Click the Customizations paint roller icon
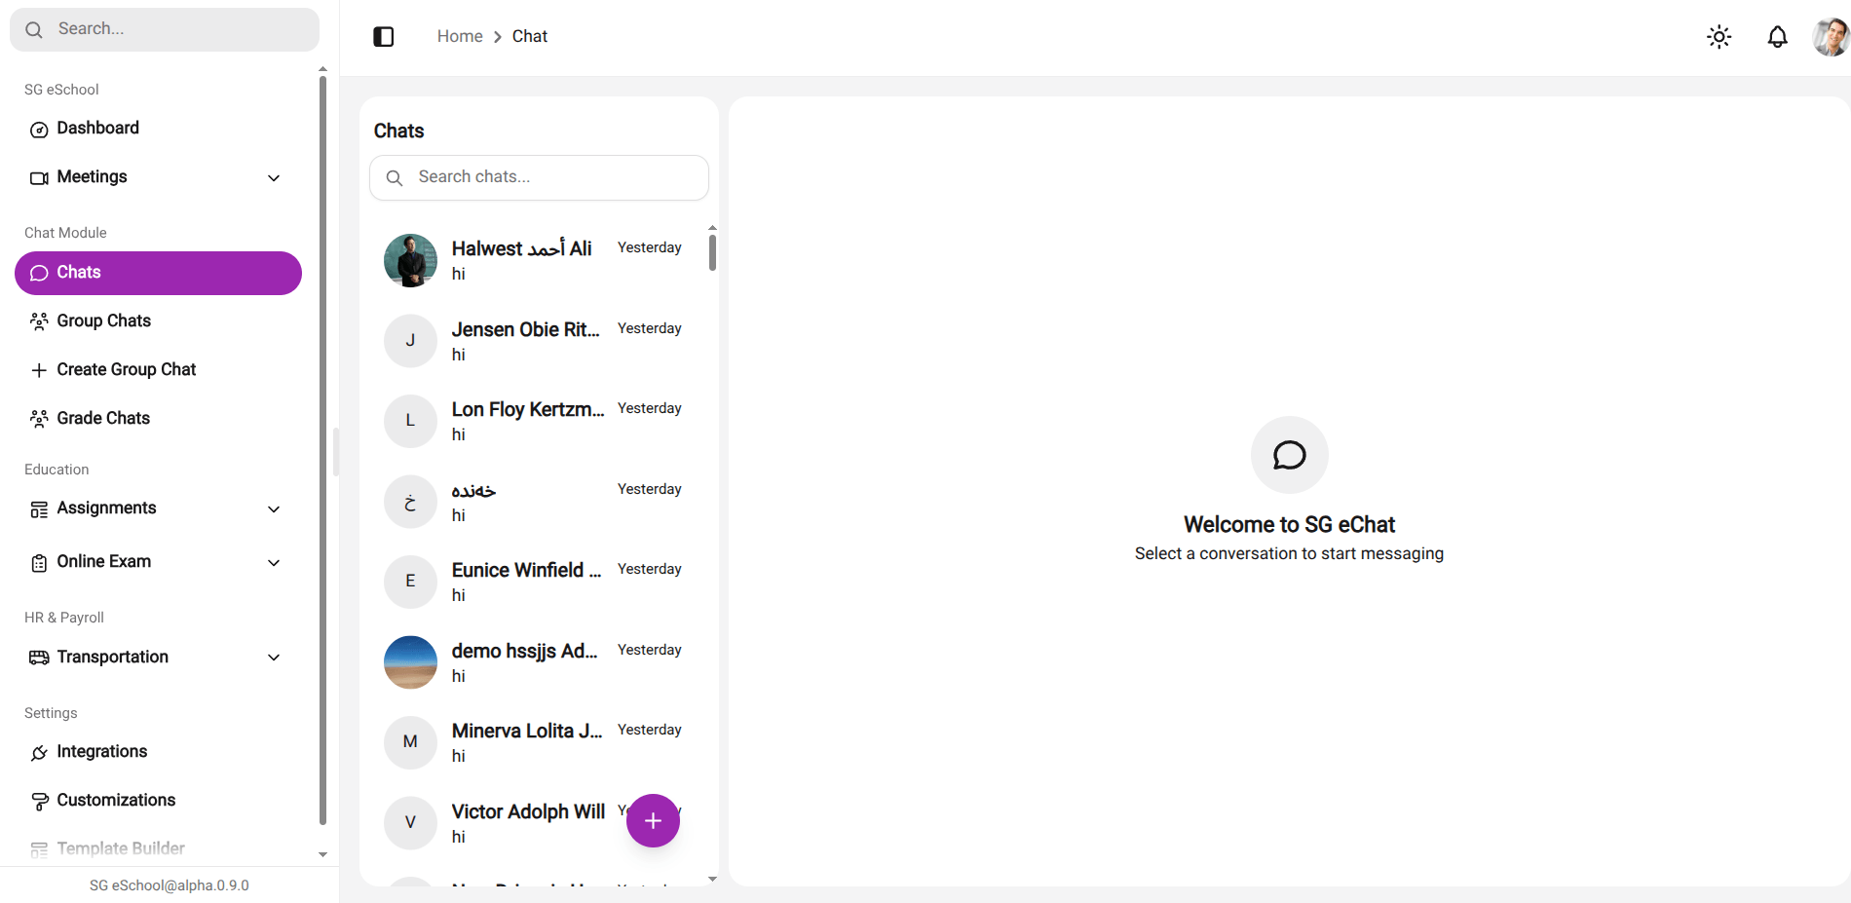This screenshot has width=1851, height=903. tap(39, 802)
